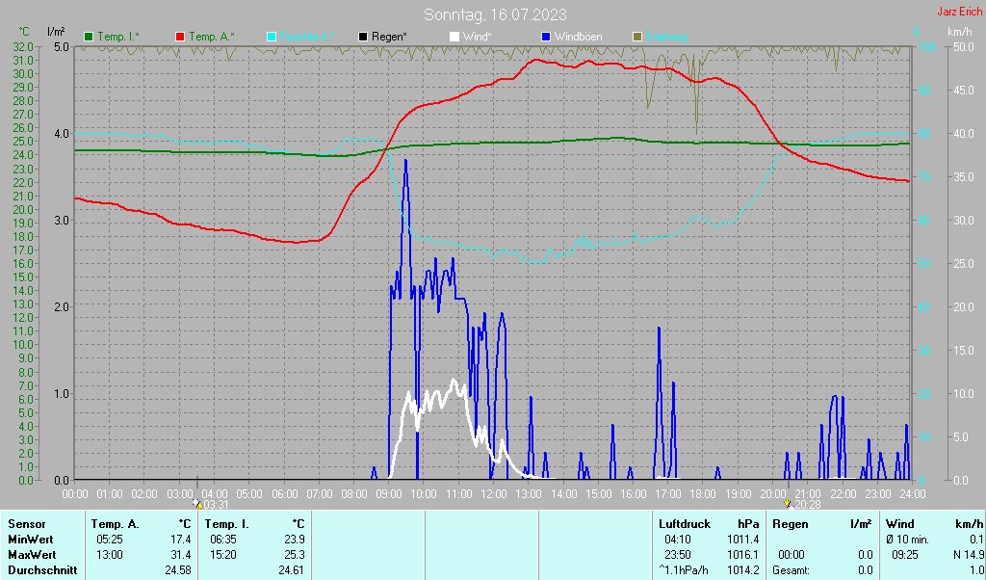Click the '12:00' time axis label
The image size is (986, 580).
pos(493,494)
